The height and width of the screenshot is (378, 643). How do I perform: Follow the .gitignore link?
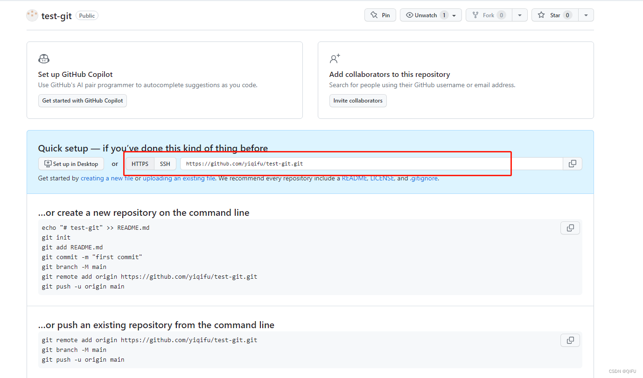(424, 178)
